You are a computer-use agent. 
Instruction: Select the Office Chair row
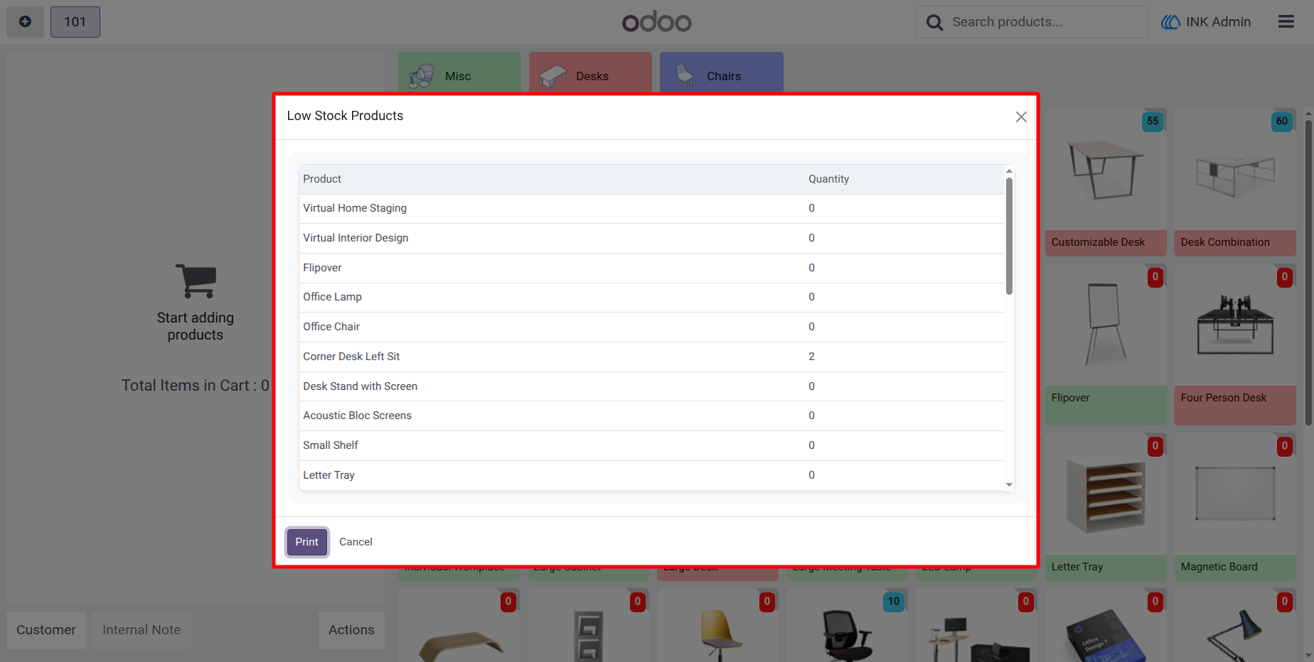tap(651, 327)
